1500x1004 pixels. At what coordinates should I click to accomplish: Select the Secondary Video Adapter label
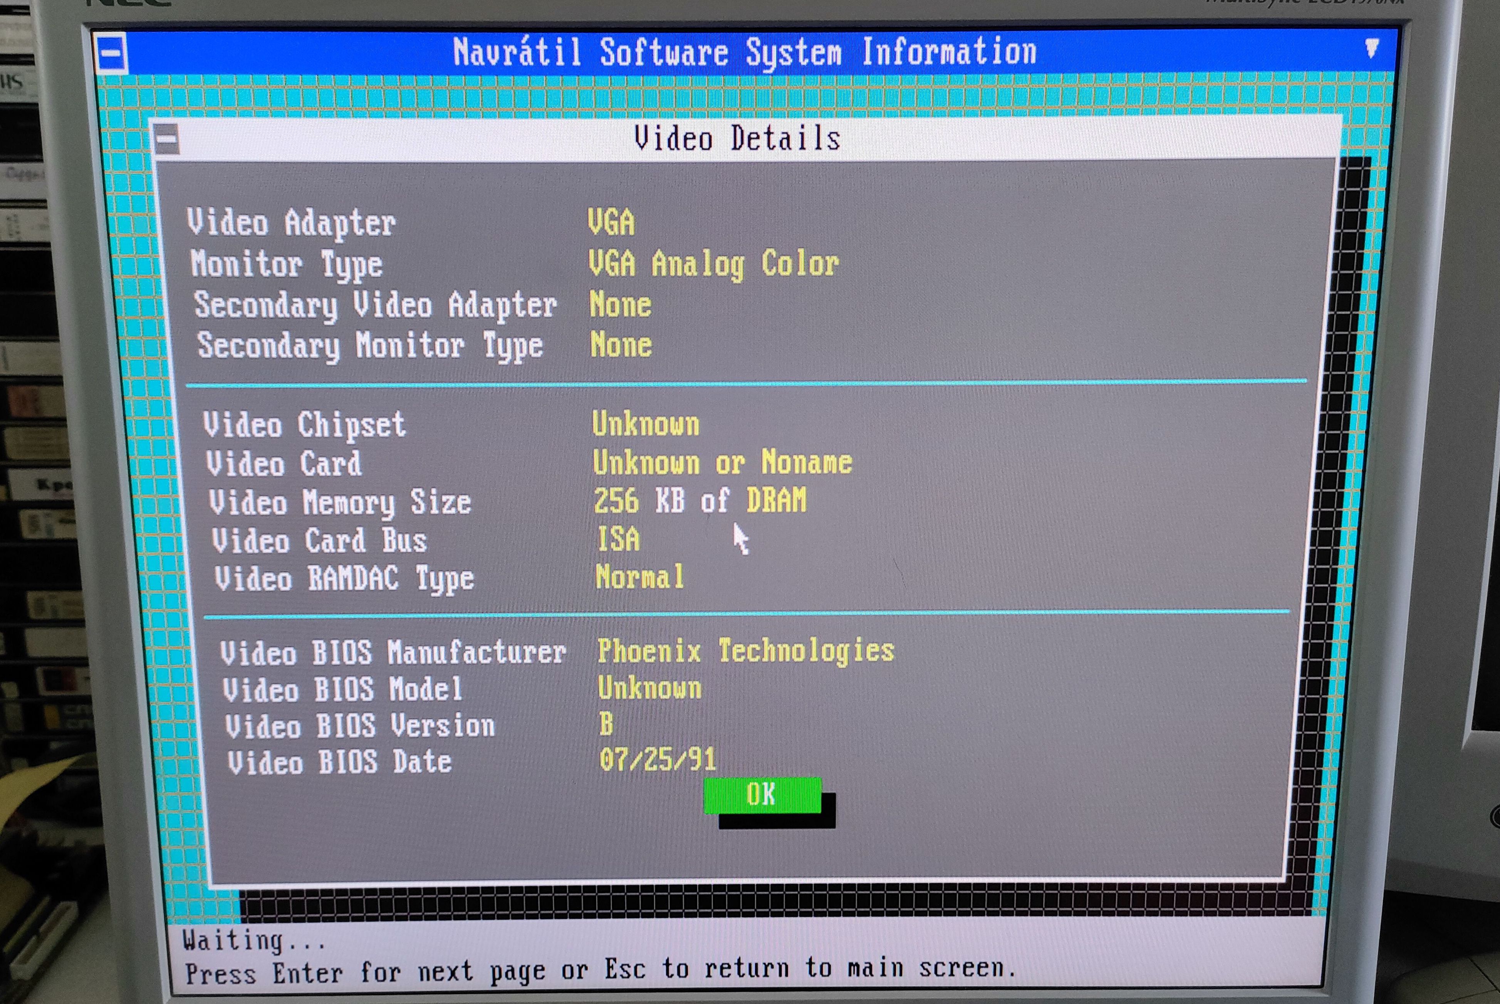(x=376, y=305)
